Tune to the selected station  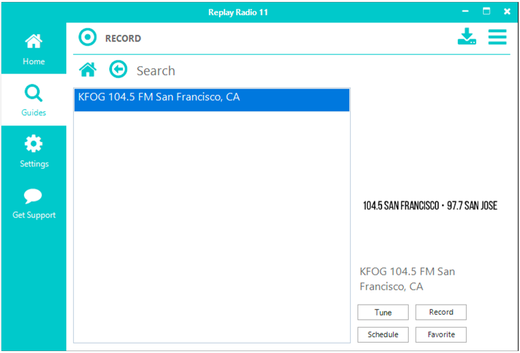click(383, 312)
